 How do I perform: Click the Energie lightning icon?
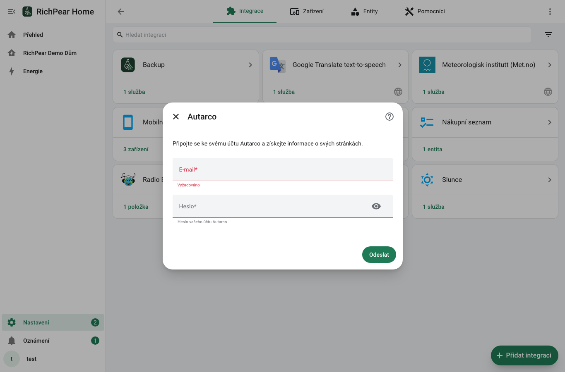pyautogui.click(x=12, y=71)
